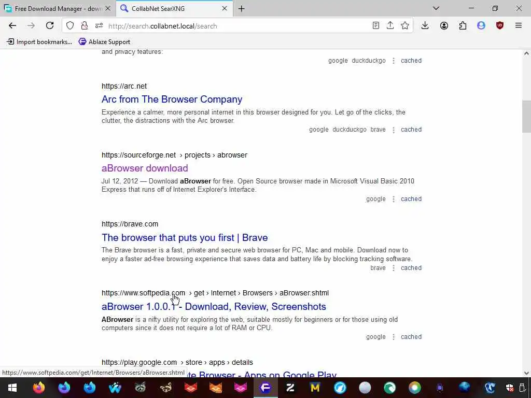This screenshot has width=531, height=398.
Task: Open the yellow M browser taskbar icon
Action: pos(315,388)
